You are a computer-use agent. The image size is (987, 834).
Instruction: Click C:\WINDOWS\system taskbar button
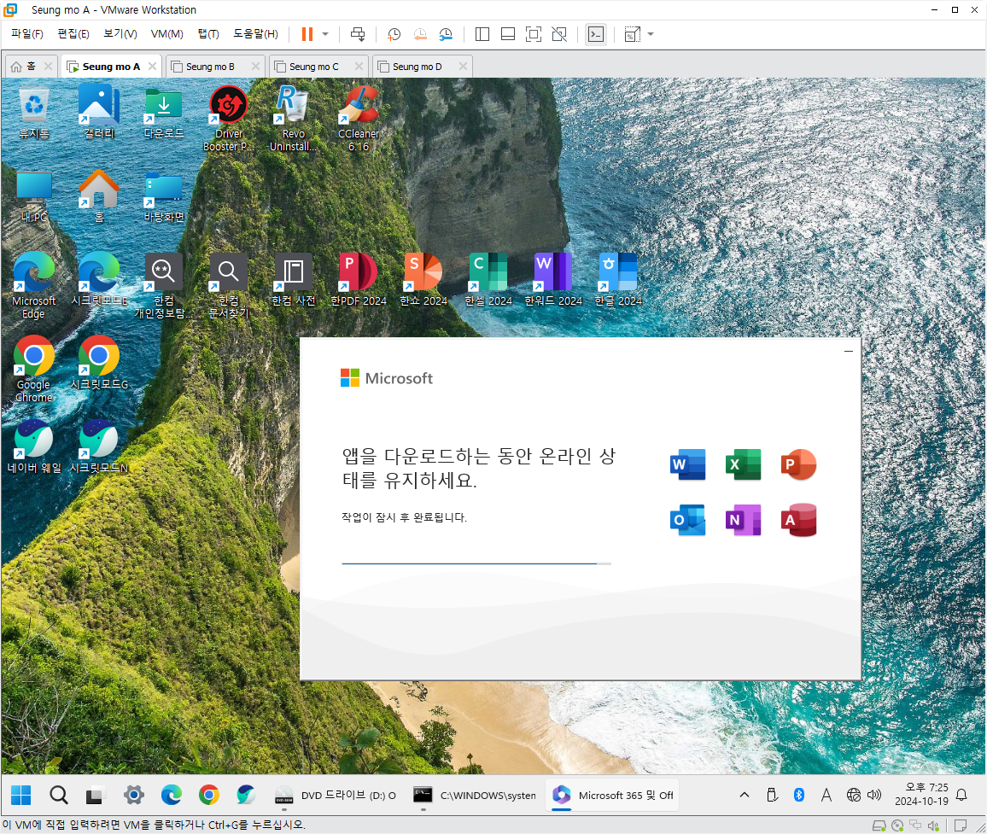point(474,795)
